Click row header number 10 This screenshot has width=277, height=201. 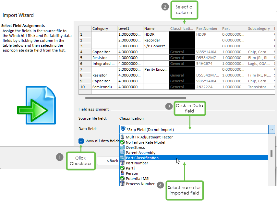[x=85, y=87]
